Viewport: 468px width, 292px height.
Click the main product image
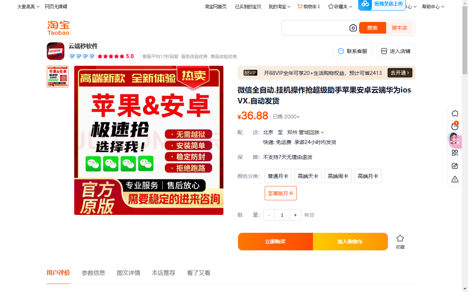tap(149, 140)
